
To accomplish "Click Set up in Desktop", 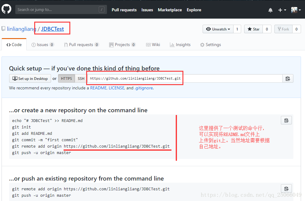I will click(x=30, y=78).
